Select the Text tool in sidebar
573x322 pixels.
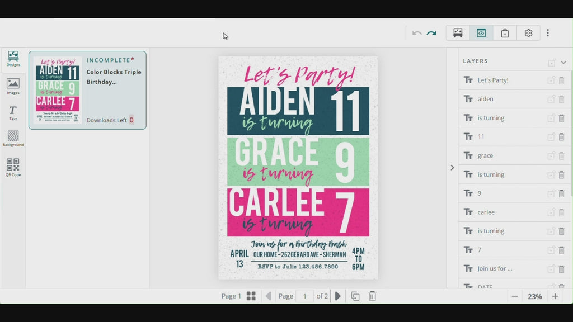pyautogui.click(x=13, y=112)
